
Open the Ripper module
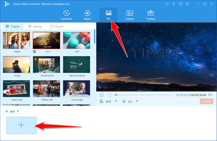[x=87, y=15]
